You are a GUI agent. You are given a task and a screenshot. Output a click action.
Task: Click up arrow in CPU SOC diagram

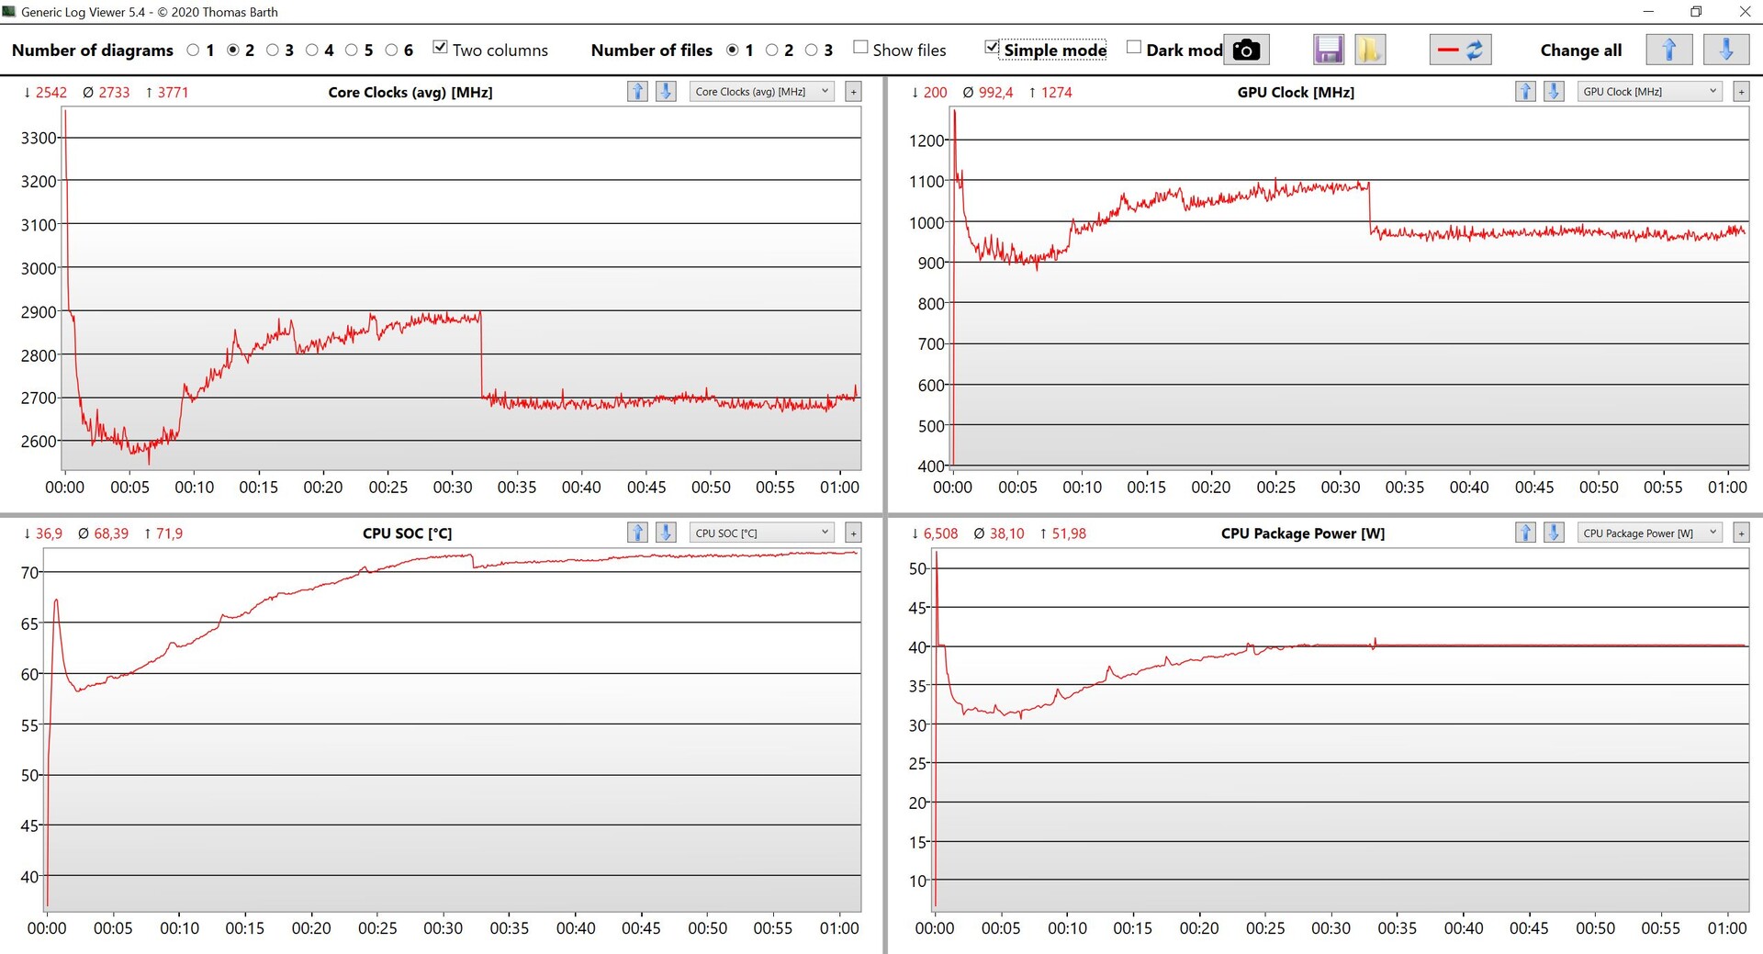637,533
